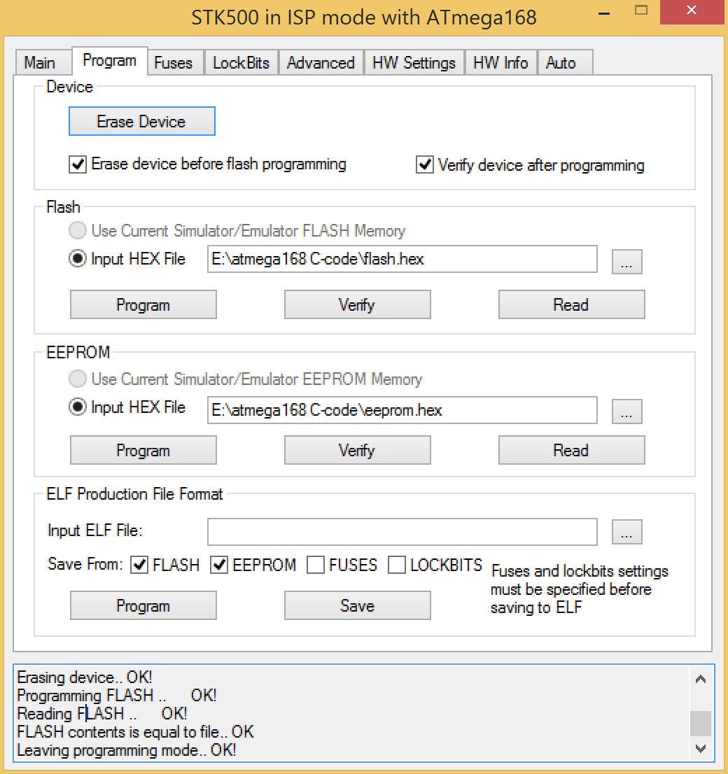Screen dimensions: 728x774
Task: Open the HW Settings tab
Action: point(414,63)
